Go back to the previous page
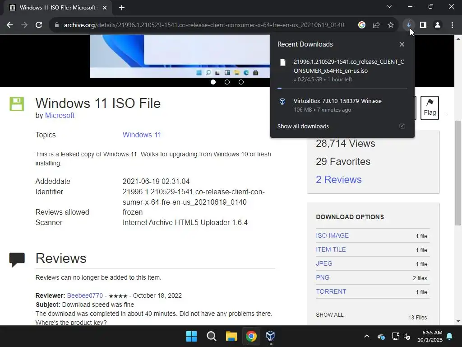 pyautogui.click(x=10, y=25)
